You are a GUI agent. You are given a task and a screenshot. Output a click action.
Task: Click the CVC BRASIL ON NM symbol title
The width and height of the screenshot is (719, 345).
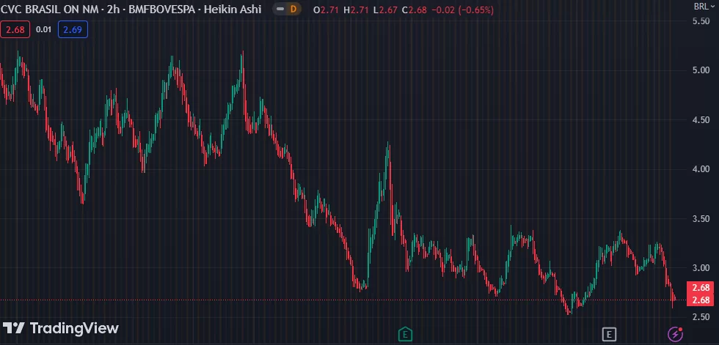[49, 9]
